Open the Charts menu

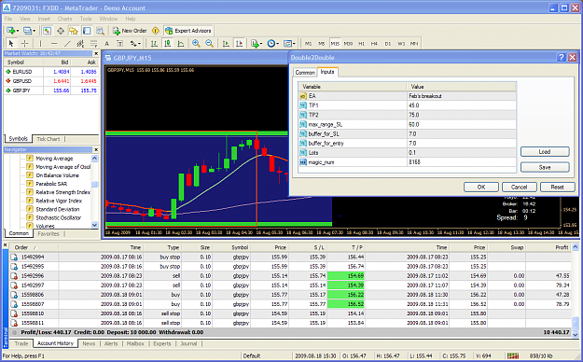(x=64, y=19)
